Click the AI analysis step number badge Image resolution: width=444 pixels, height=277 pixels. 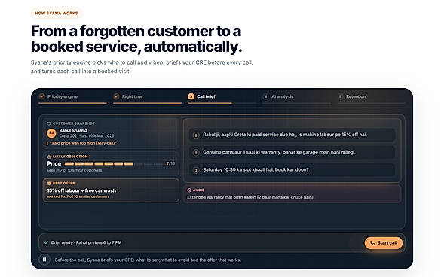pos(265,96)
